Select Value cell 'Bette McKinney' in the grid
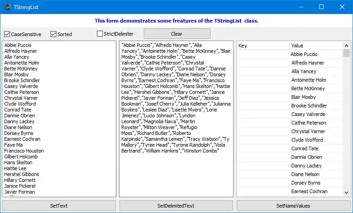The image size is (353, 213). click(316, 88)
